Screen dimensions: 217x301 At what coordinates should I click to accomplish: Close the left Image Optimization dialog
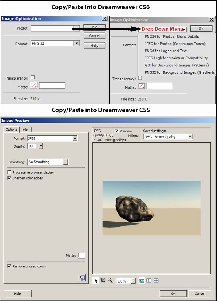coord(105,18)
